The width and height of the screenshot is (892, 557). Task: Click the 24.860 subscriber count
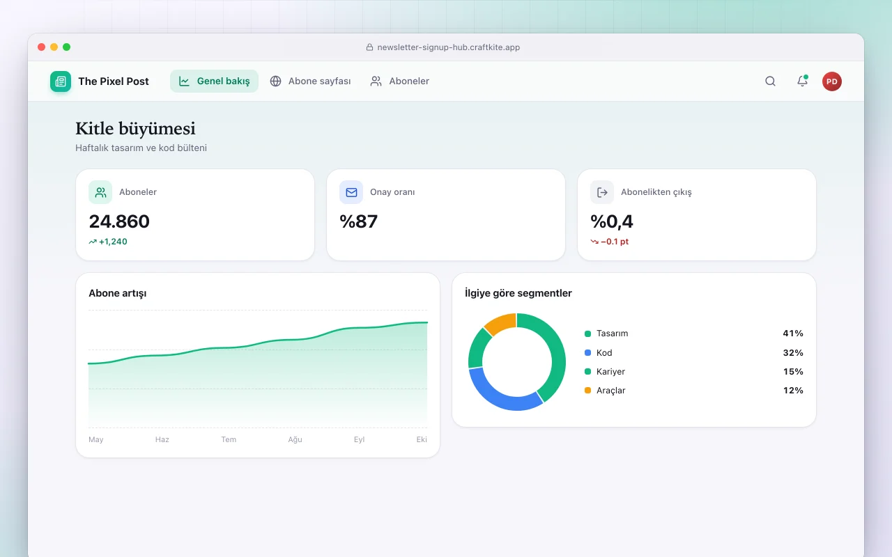tap(119, 221)
